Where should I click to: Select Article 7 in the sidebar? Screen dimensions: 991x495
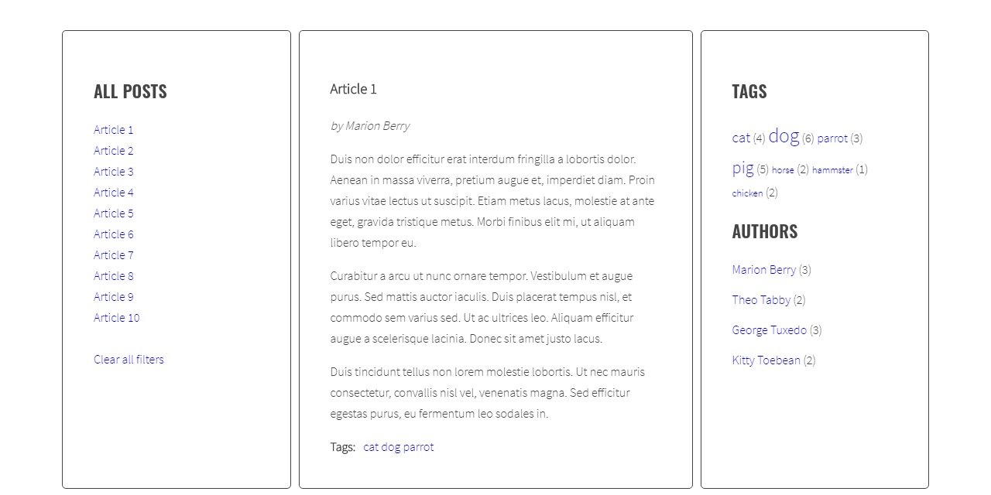click(113, 254)
